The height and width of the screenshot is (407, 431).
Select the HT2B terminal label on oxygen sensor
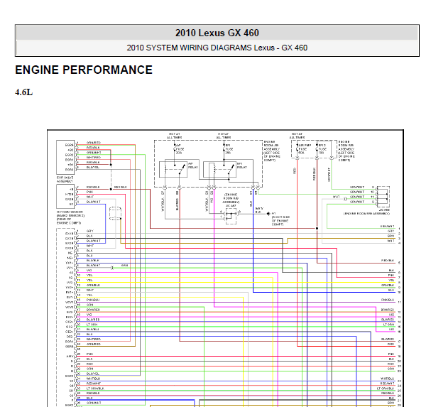[x=70, y=194]
